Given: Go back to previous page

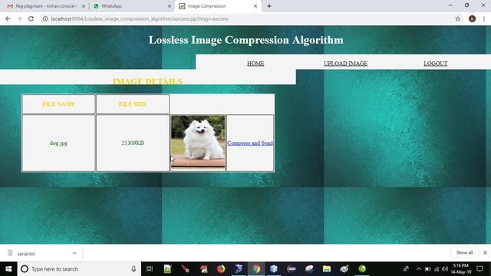Looking at the screenshot, I should 8,18.
